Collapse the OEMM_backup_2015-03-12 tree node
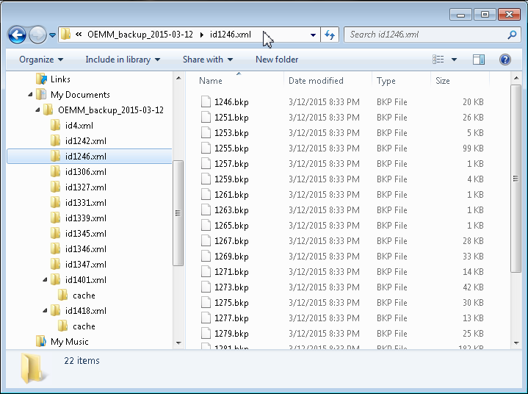Viewport: 528px width, 394px height. pyautogui.click(x=37, y=110)
